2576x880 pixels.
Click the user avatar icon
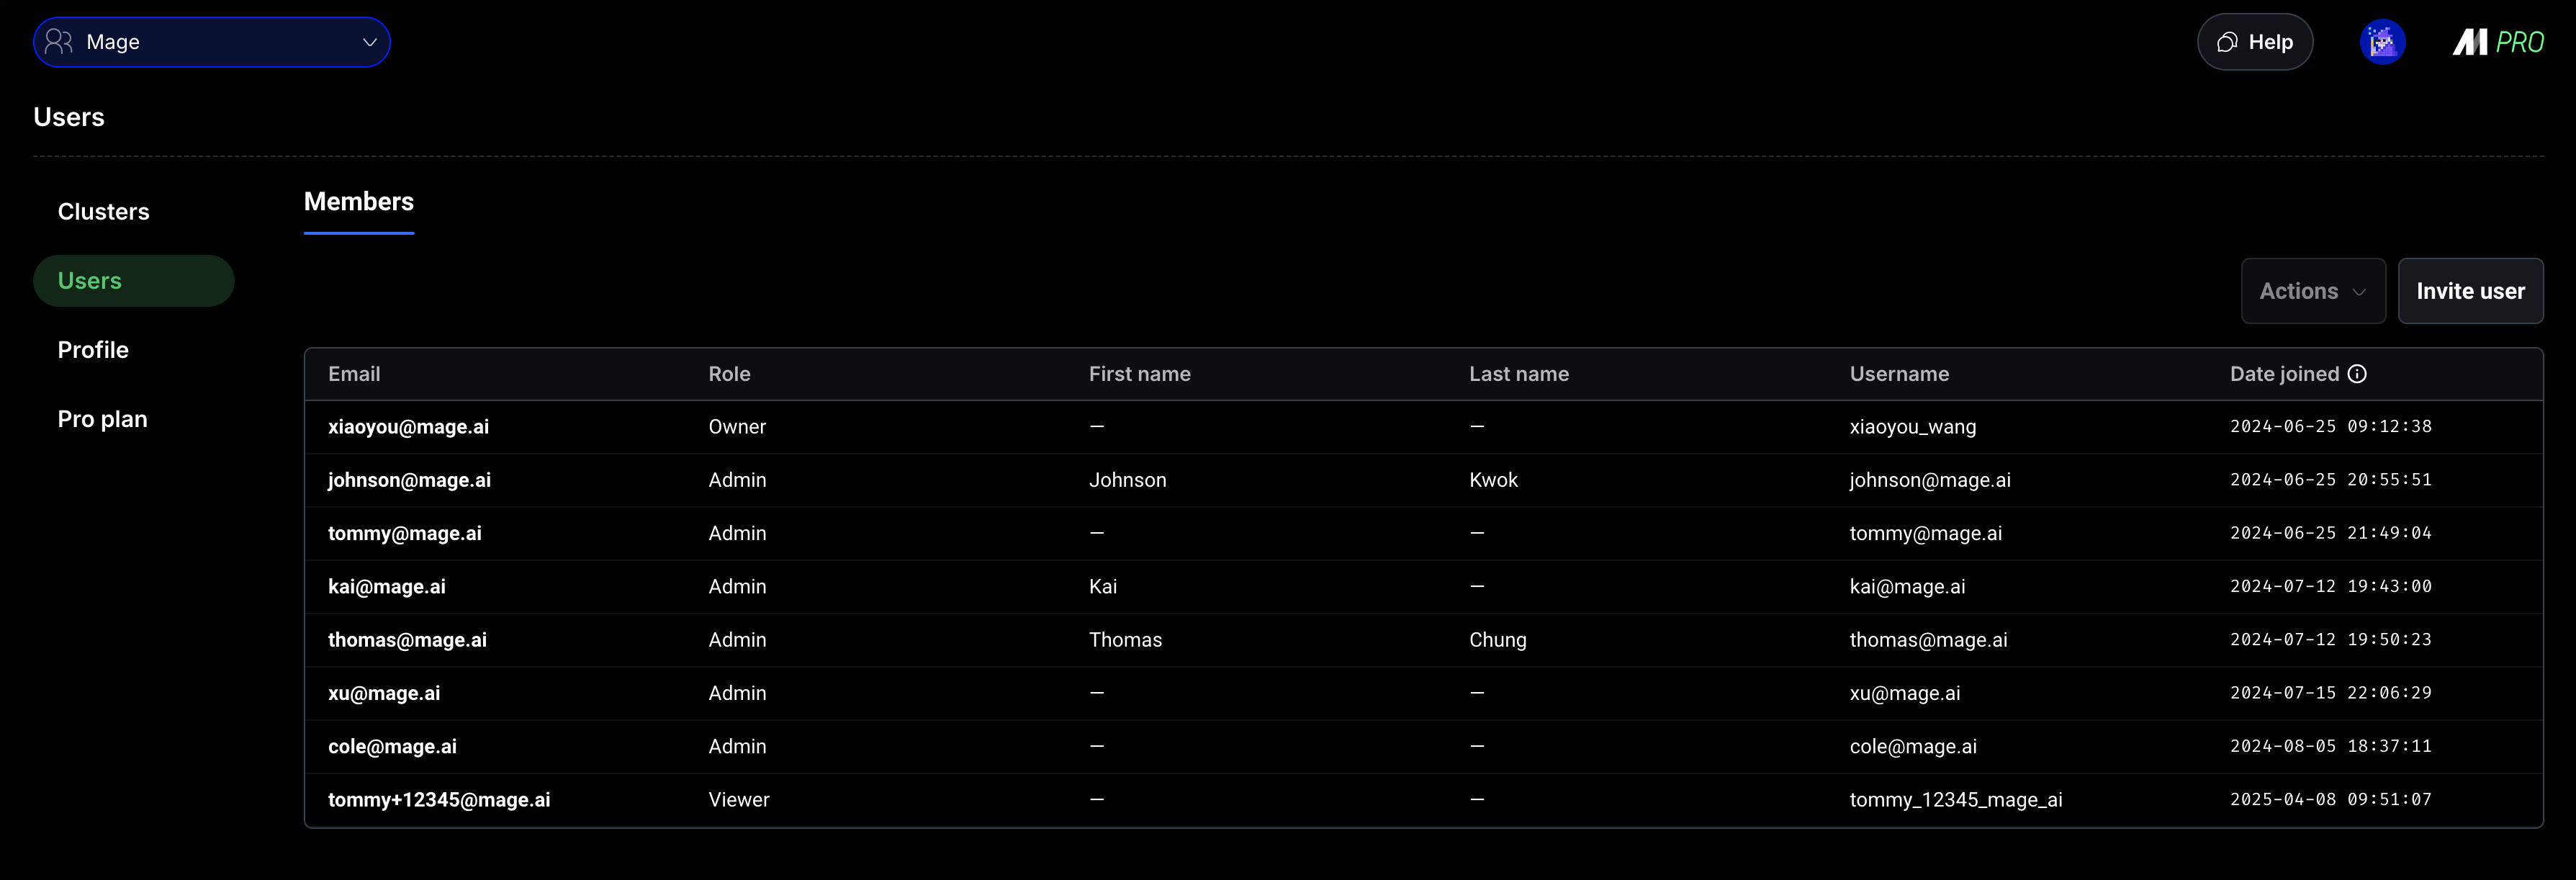(2382, 42)
